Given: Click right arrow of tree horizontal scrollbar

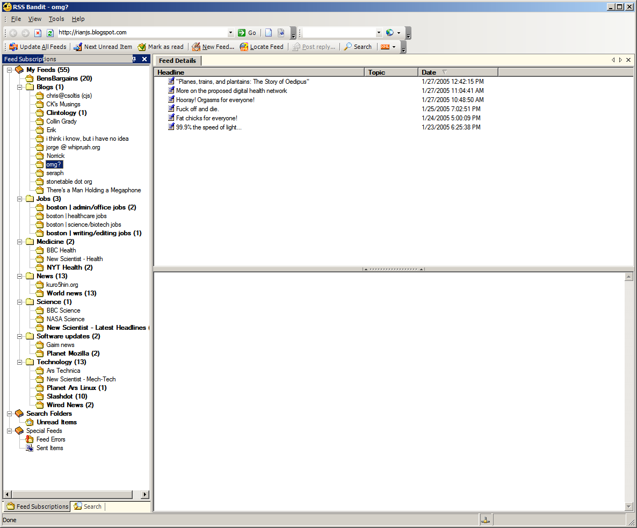Looking at the screenshot, I should [x=145, y=494].
